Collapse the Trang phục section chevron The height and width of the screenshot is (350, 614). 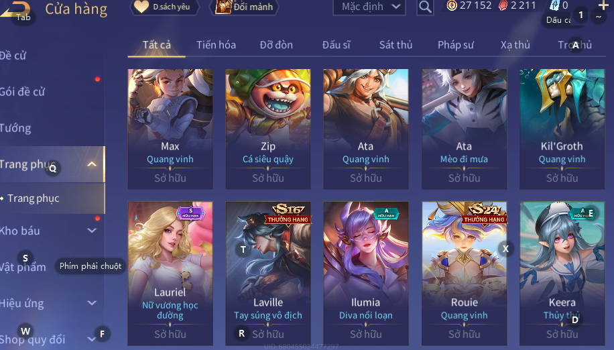click(x=92, y=164)
